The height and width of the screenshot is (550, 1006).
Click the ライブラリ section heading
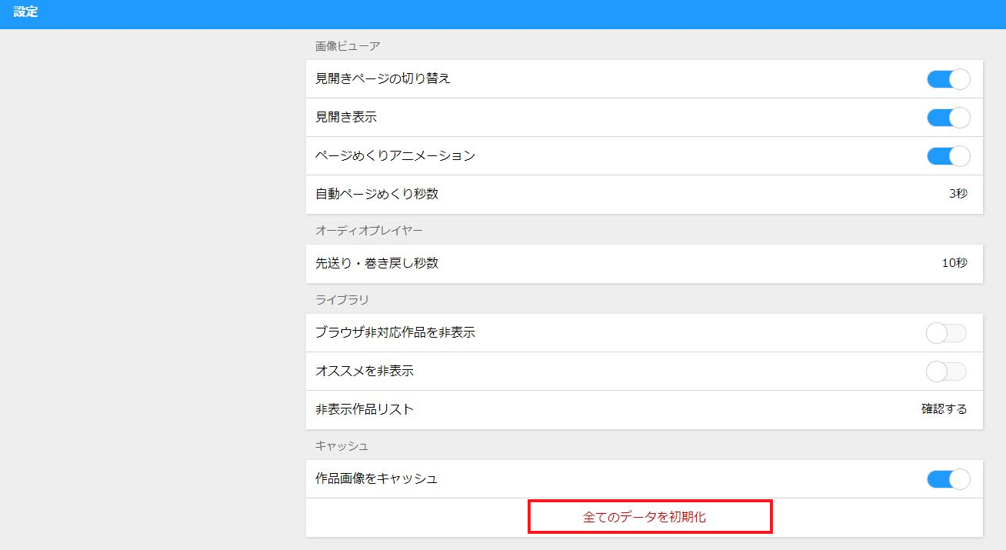tap(342, 299)
